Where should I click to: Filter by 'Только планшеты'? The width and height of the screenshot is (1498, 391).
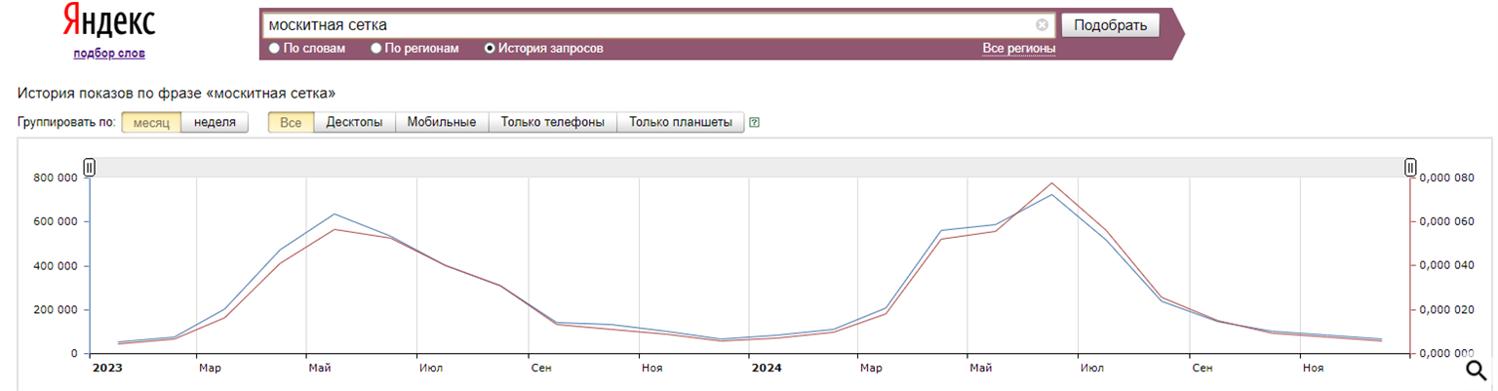pyautogui.click(x=680, y=122)
